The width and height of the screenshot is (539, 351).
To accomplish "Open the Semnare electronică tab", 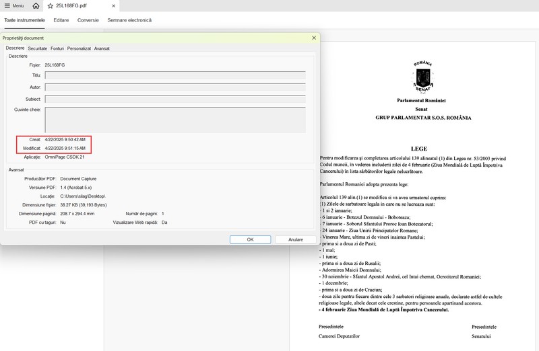I will [x=129, y=20].
